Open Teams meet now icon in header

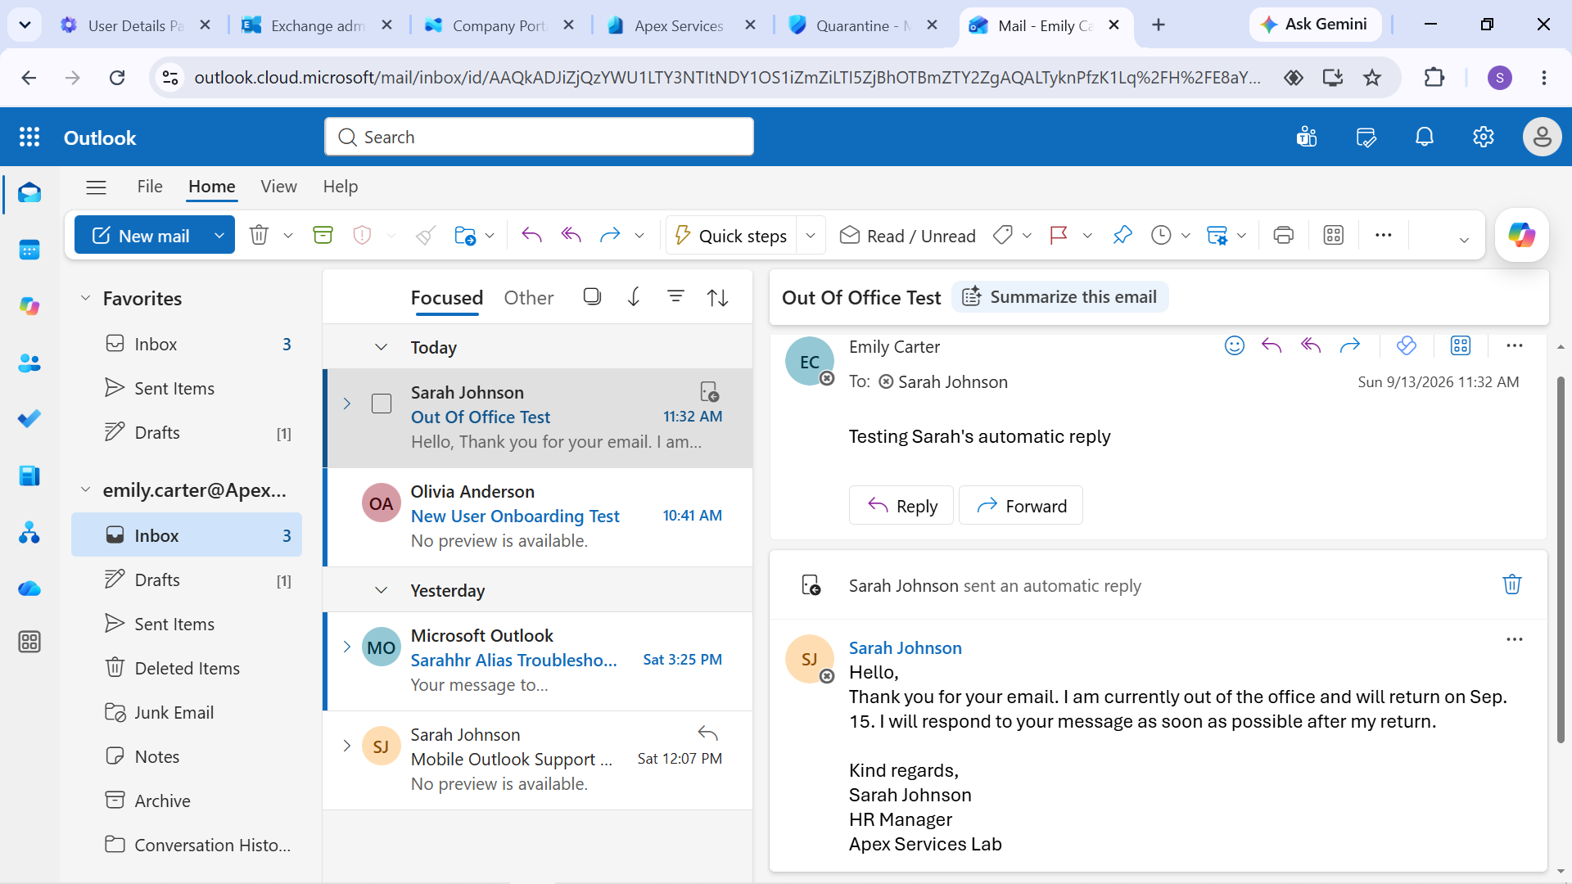click(1307, 138)
